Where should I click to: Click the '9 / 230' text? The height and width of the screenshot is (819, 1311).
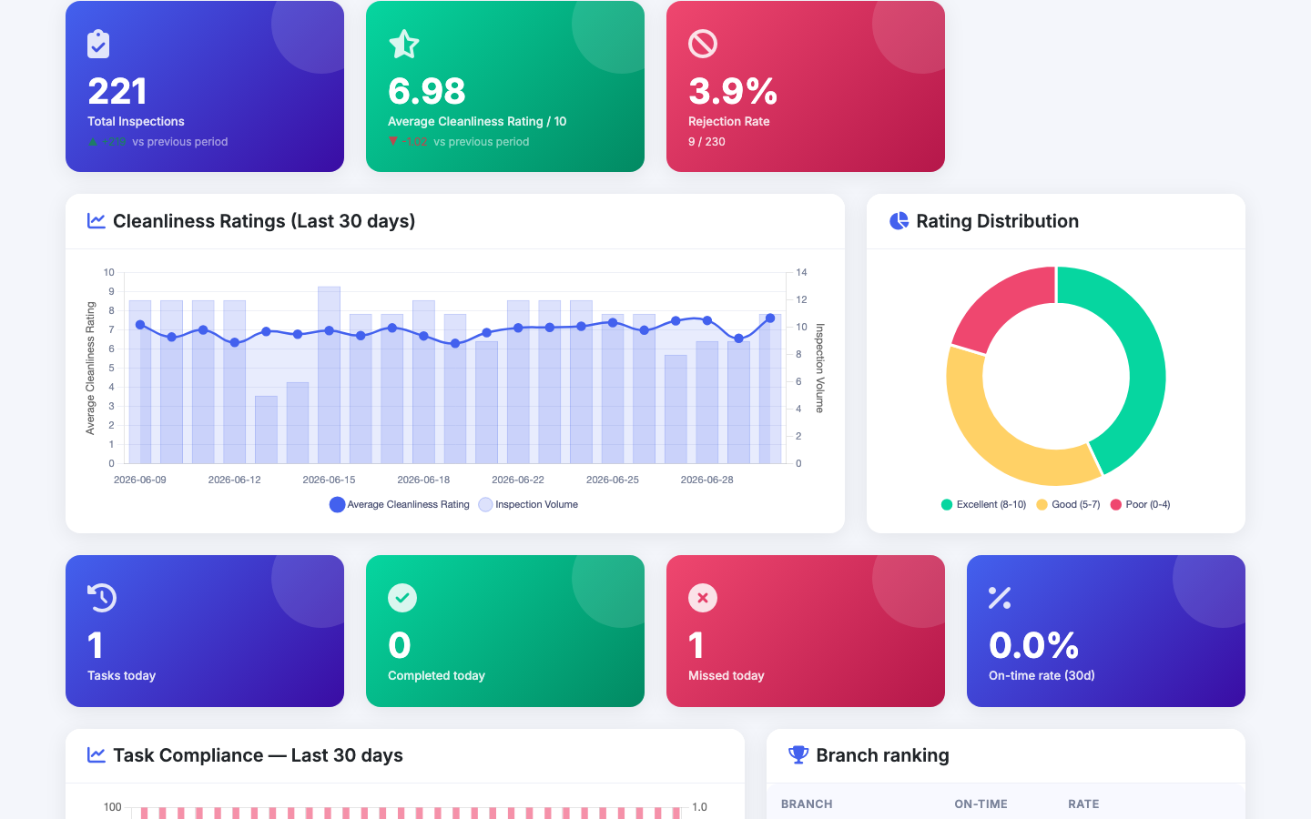click(x=706, y=142)
